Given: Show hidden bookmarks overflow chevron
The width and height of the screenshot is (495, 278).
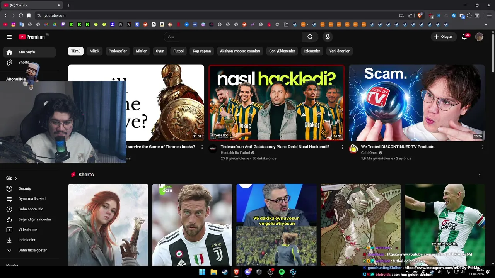Looking at the screenshot, I should pyautogui.click(x=486, y=24).
